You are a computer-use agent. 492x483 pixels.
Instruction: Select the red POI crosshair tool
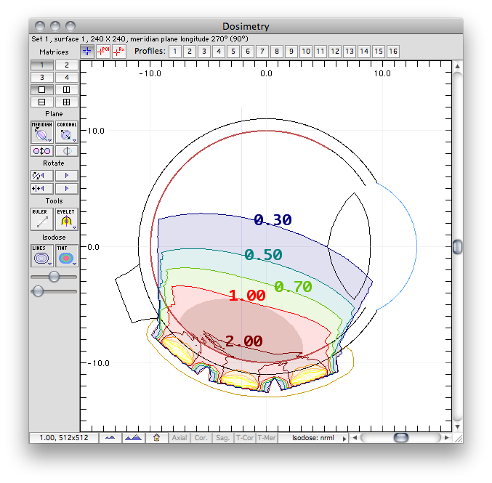[x=103, y=52]
